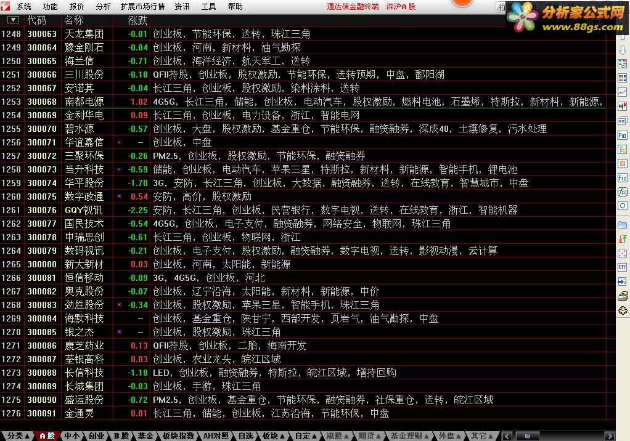Click the red app logo at top-left
Viewport: 630px width, 441px height.
(5, 6)
